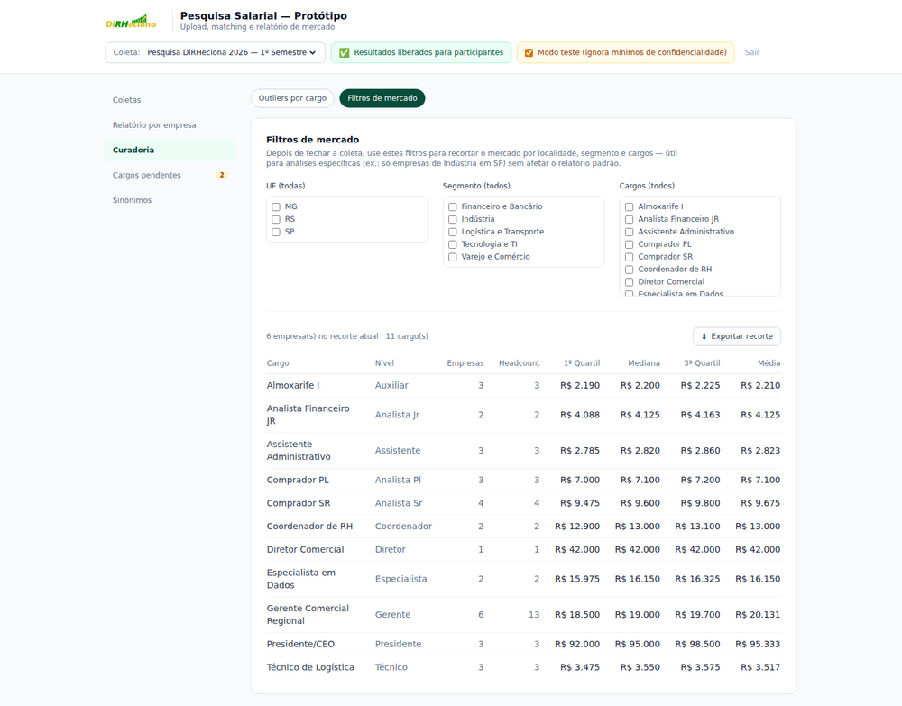The width and height of the screenshot is (902, 706).
Task: Check Logística e Transporte segment
Action: click(453, 233)
